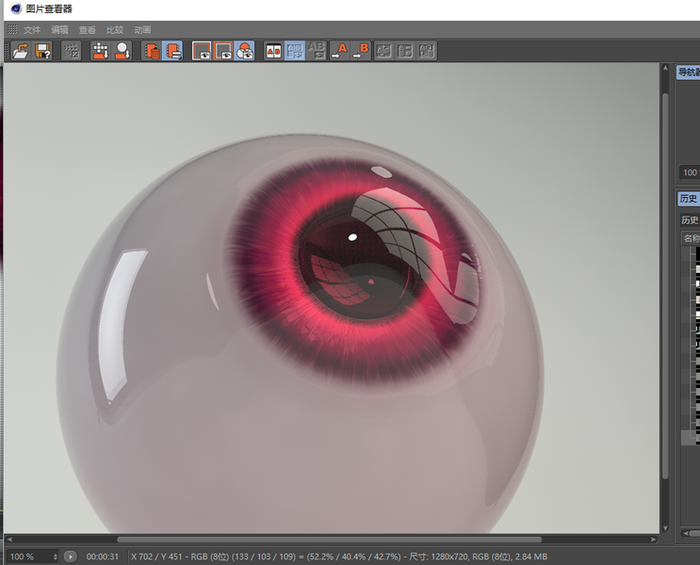Click the remove image trash icon

pyautogui.click(x=152, y=51)
